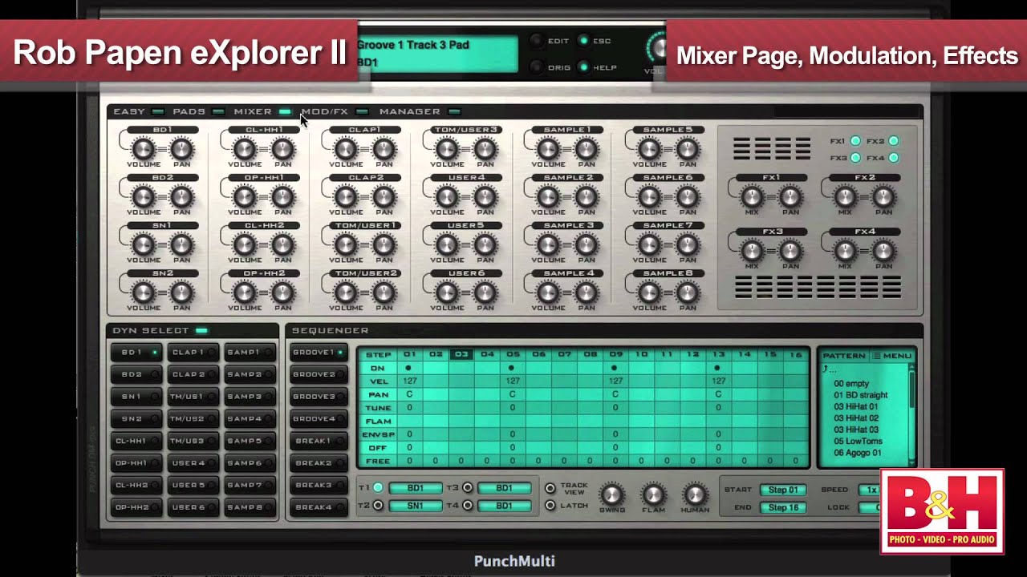Enable the TRACK VIEW radio button
This screenshot has width=1027, height=577.
coord(550,488)
